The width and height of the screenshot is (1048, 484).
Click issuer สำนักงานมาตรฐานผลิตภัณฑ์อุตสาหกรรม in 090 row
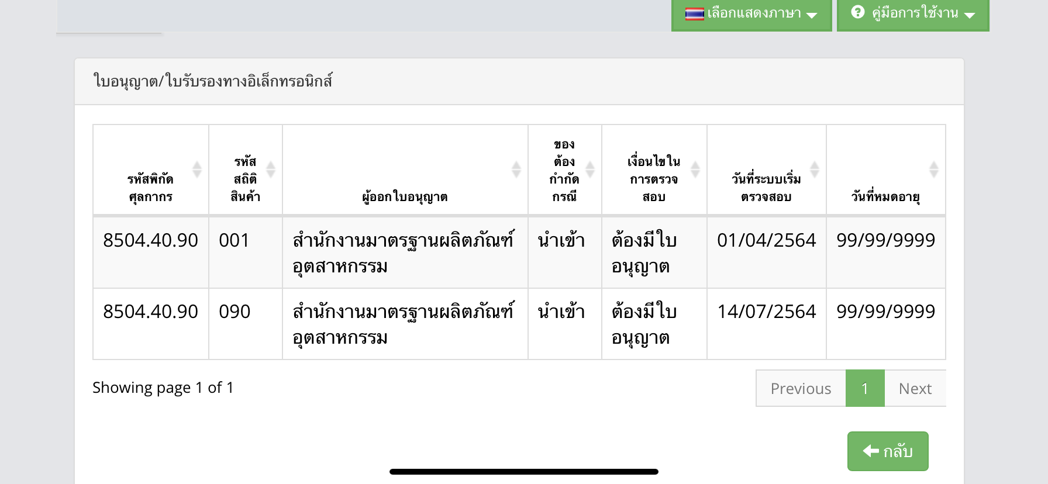pyautogui.click(x=403, y=324)
